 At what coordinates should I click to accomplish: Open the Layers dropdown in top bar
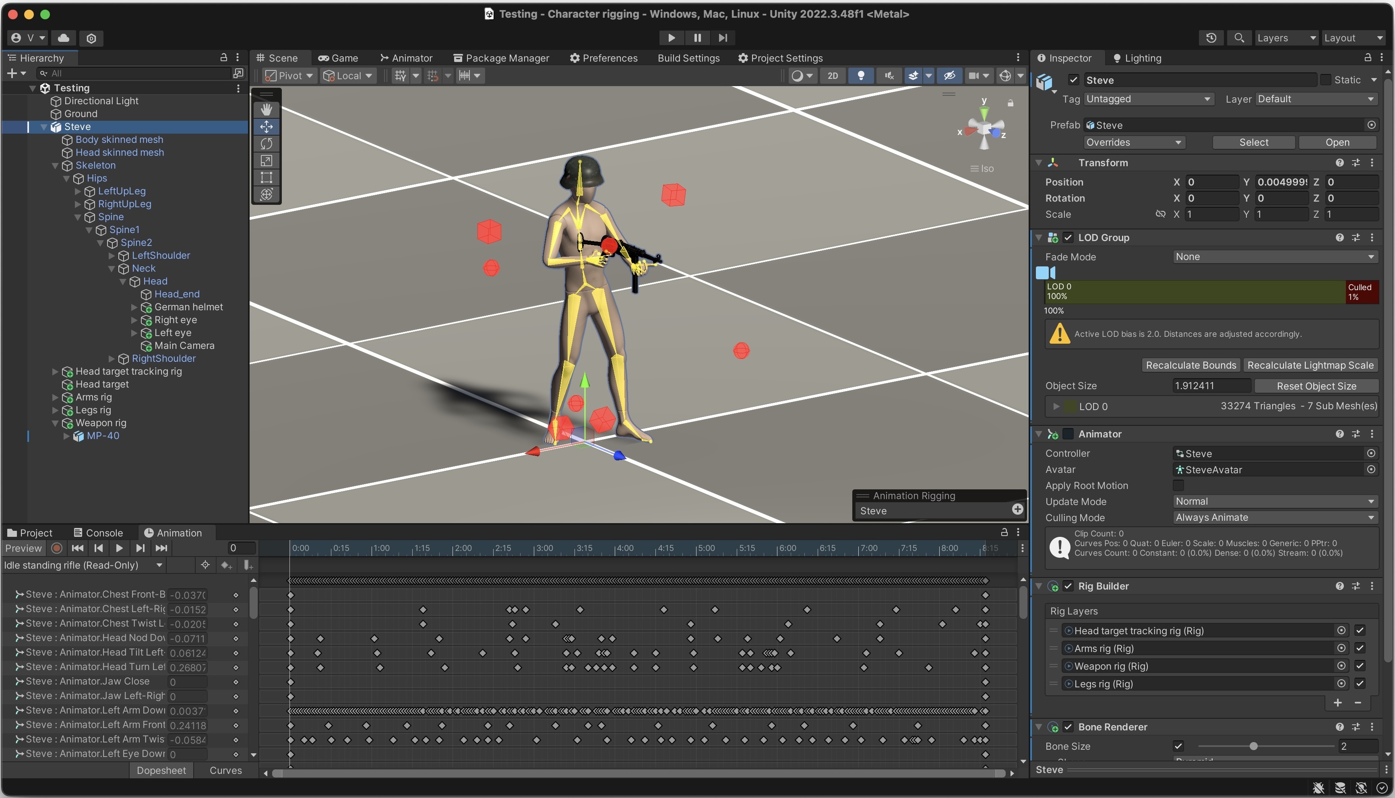tap(1286, 38)
